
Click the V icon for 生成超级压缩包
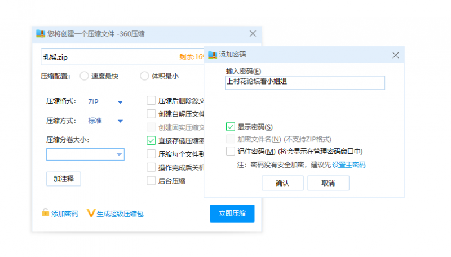(x=90, y=213)
